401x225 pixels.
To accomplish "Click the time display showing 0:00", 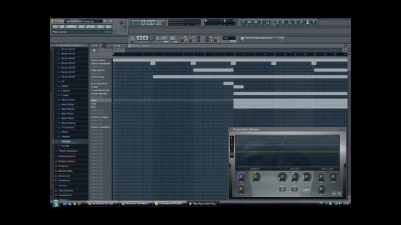I will pos(148,22).
